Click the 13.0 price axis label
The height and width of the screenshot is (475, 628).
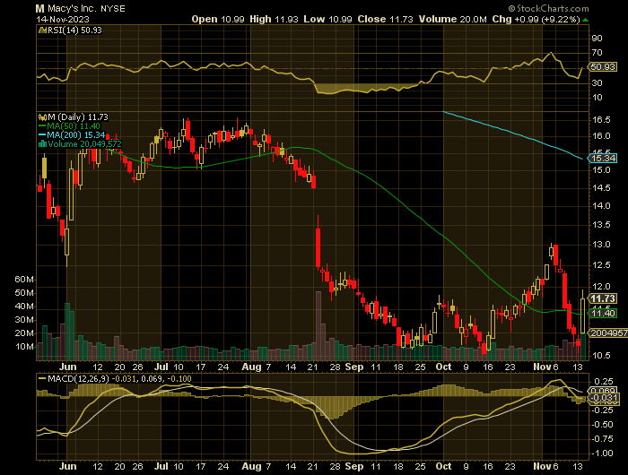601,245
